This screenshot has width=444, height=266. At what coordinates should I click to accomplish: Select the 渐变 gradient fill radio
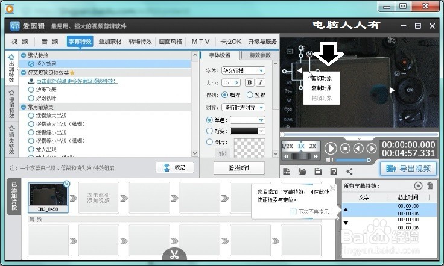[209, 131]
